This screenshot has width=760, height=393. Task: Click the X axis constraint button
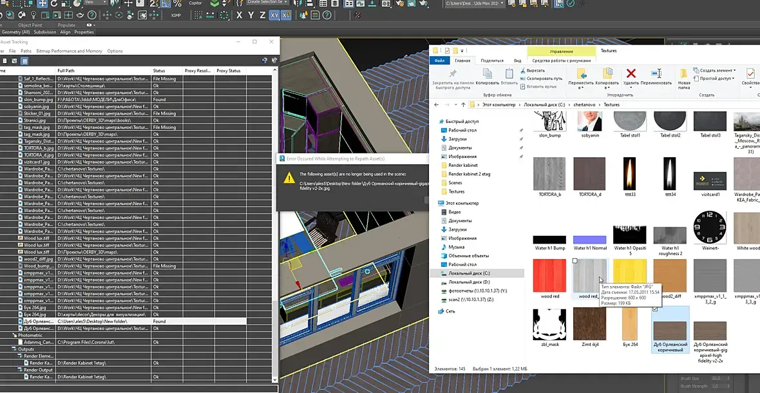coord(240,15)
